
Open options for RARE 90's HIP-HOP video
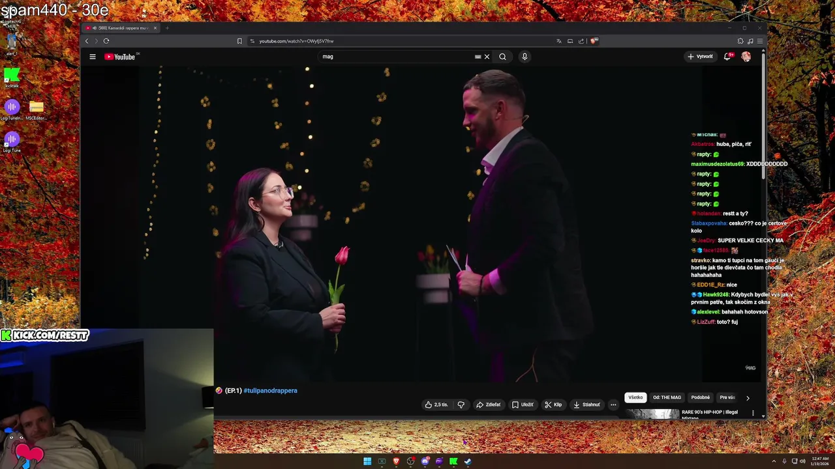[x=753, y=413]
